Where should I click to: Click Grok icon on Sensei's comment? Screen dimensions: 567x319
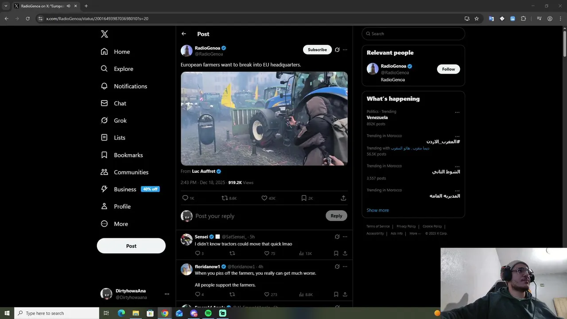point(337,237)
